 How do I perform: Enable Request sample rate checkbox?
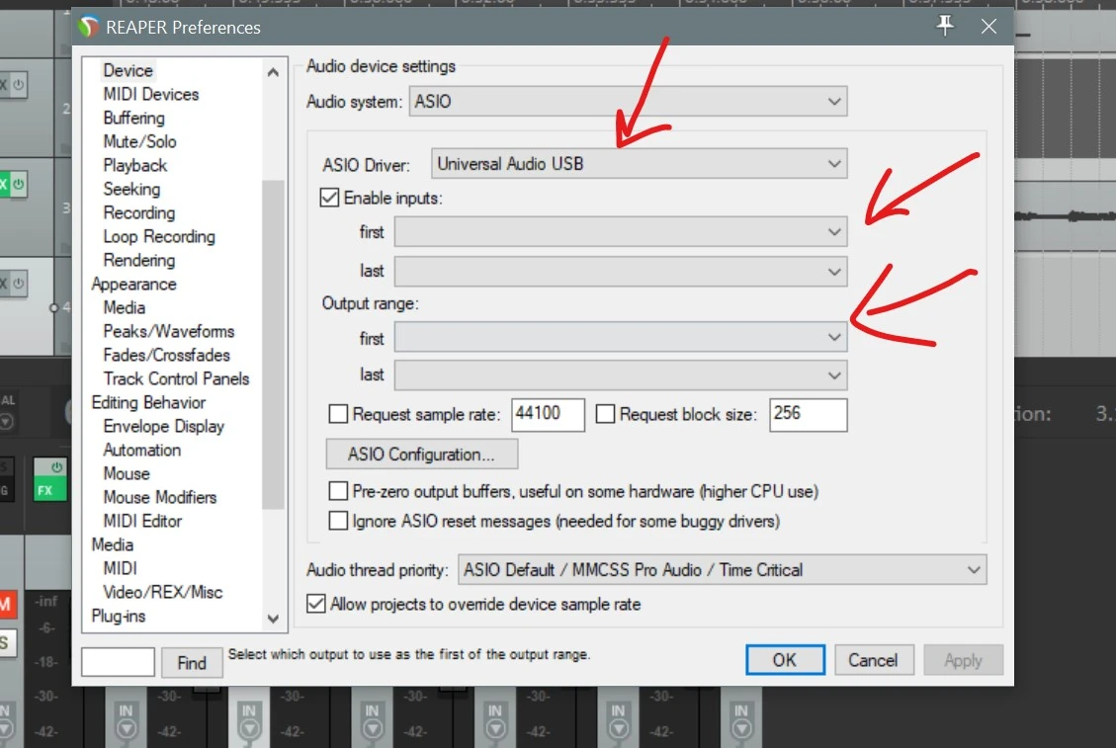(338, 413)
